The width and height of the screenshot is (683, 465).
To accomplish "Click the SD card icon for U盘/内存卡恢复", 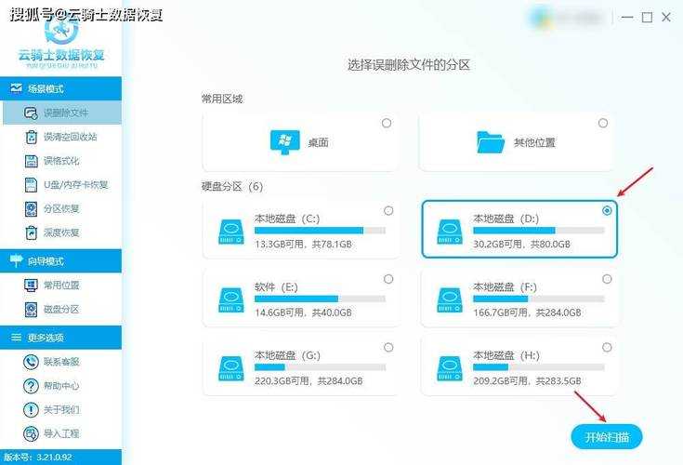I will tap(31, 185).
